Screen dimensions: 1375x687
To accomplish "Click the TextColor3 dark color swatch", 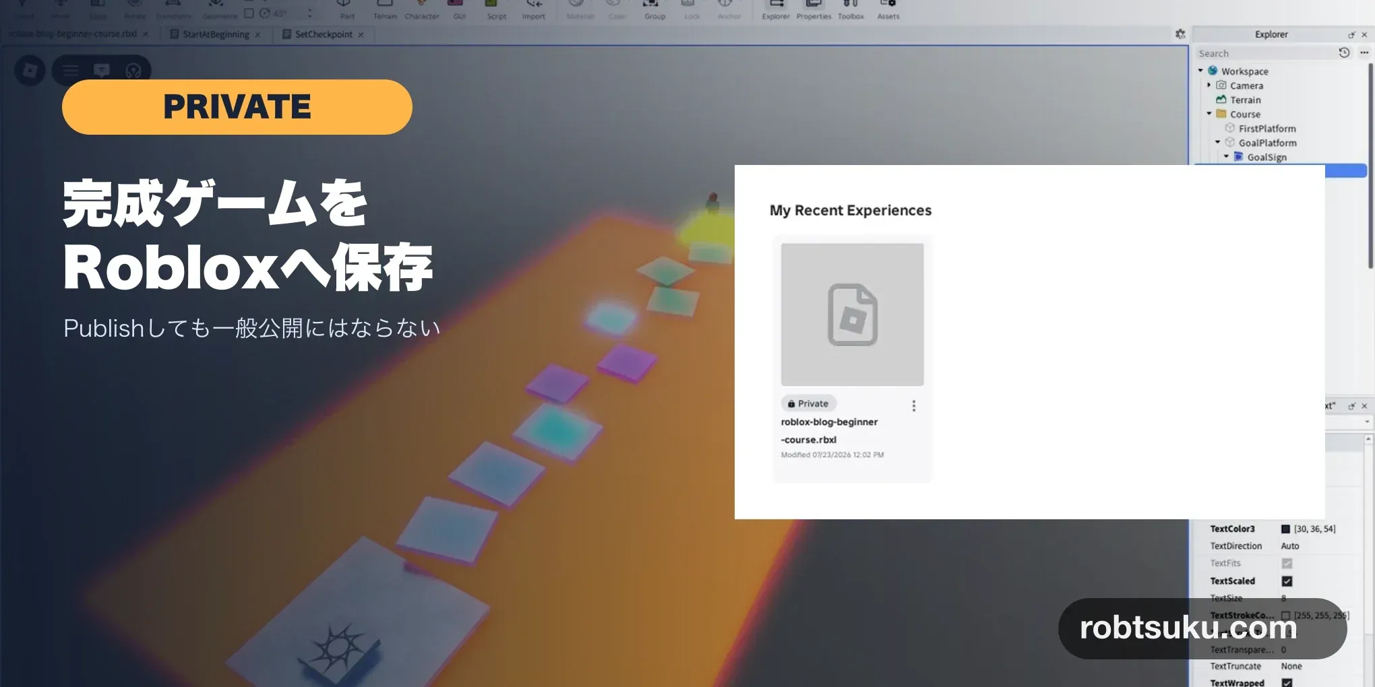I will [1285, 529].
